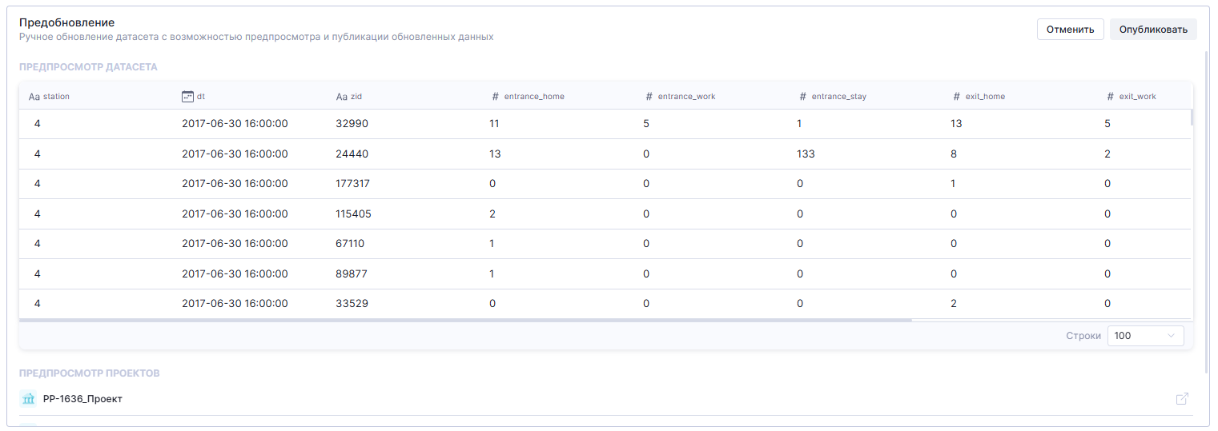Click the calendar icon beside dt column
Screen dimensions: 1218x431
[x=187, y=97]
